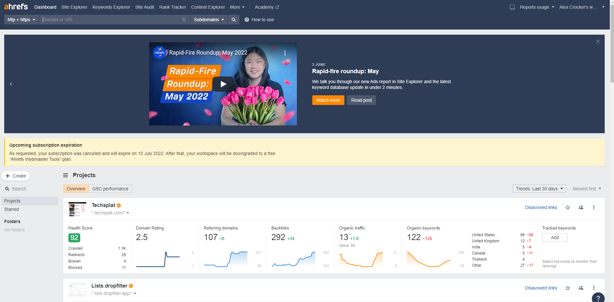Click the Ahrefs logo

point(16,6)
